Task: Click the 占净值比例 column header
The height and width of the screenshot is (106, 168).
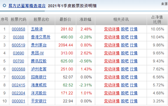Action: pos(157,20)
